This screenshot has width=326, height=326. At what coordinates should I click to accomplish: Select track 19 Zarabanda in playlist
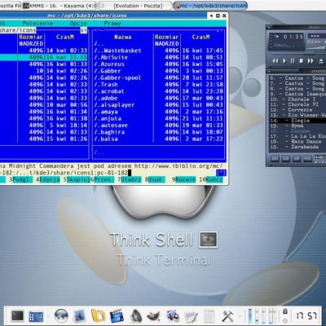[x=297, y=147]
